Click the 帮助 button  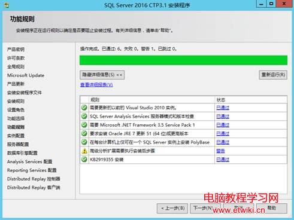coord(272,208)
